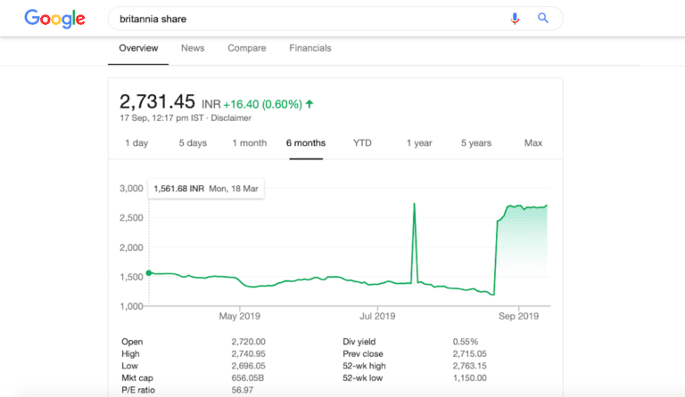685x397 pixels.
Task: Select the YTD range
Action: [362, 143]
